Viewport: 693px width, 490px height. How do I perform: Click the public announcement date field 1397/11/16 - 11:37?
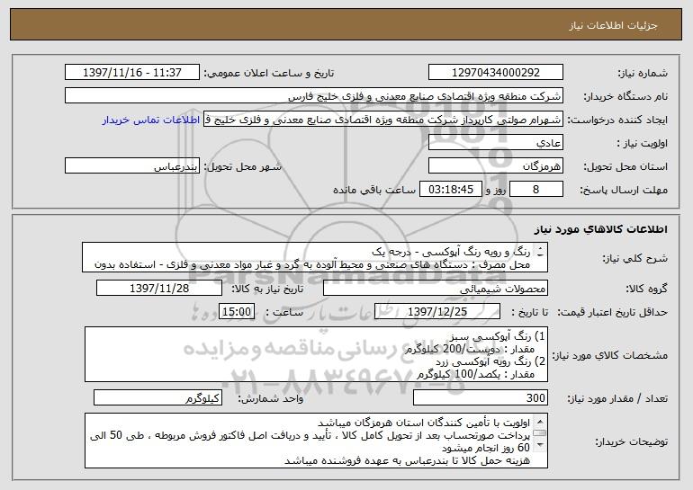132,73
